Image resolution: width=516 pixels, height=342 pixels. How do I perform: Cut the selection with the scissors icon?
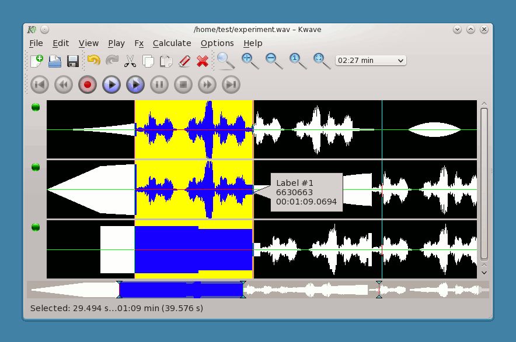130,61
